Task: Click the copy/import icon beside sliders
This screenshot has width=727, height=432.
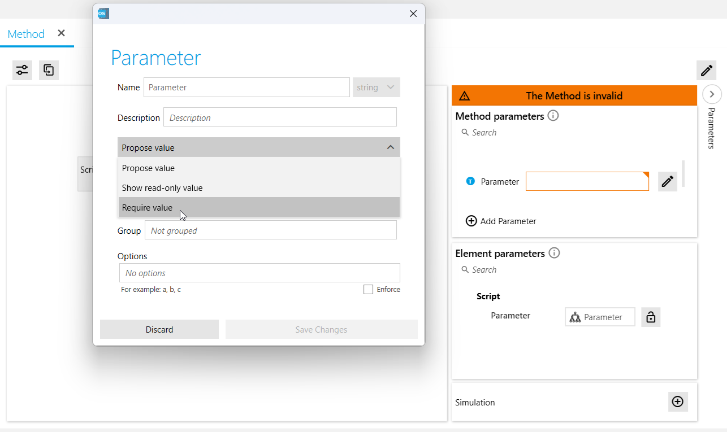Action: [49, 70]
